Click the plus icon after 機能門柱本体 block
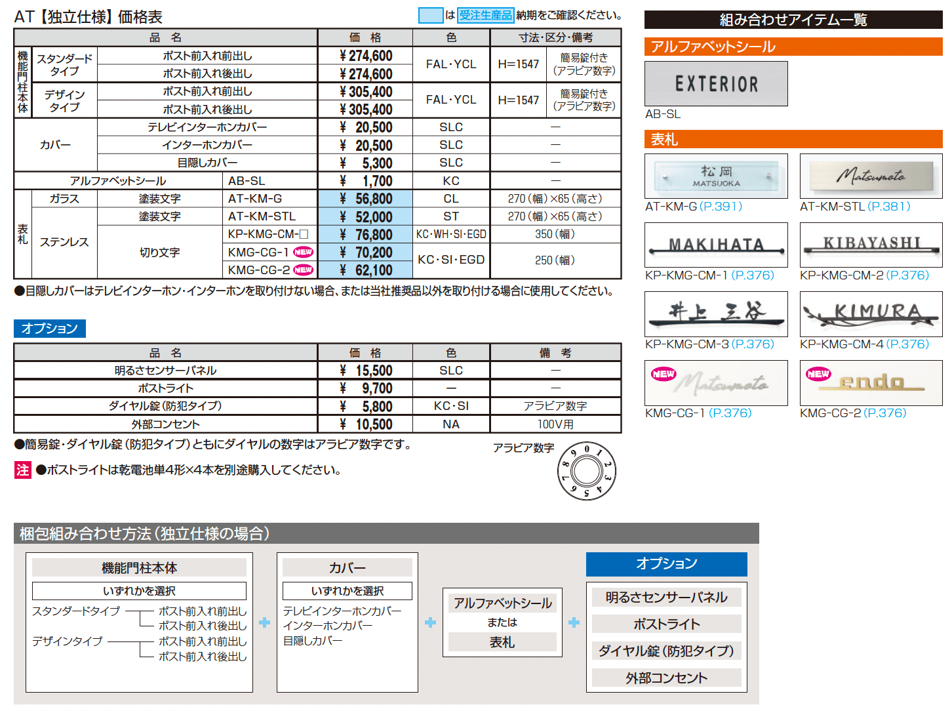 264,622
